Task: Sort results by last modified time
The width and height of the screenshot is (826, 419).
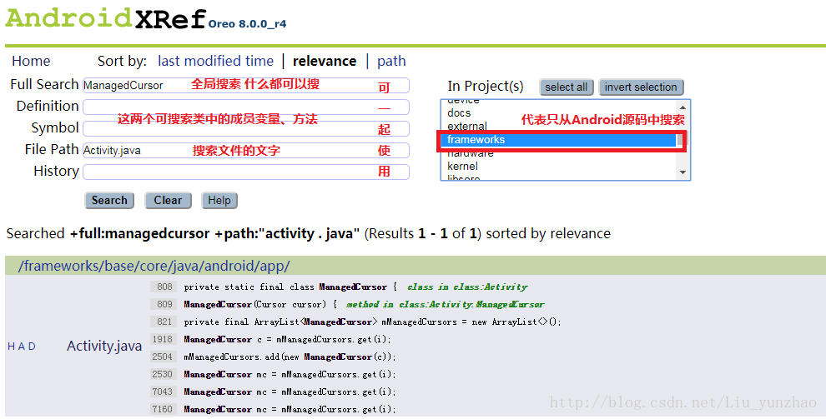Action: click(215, 61)
